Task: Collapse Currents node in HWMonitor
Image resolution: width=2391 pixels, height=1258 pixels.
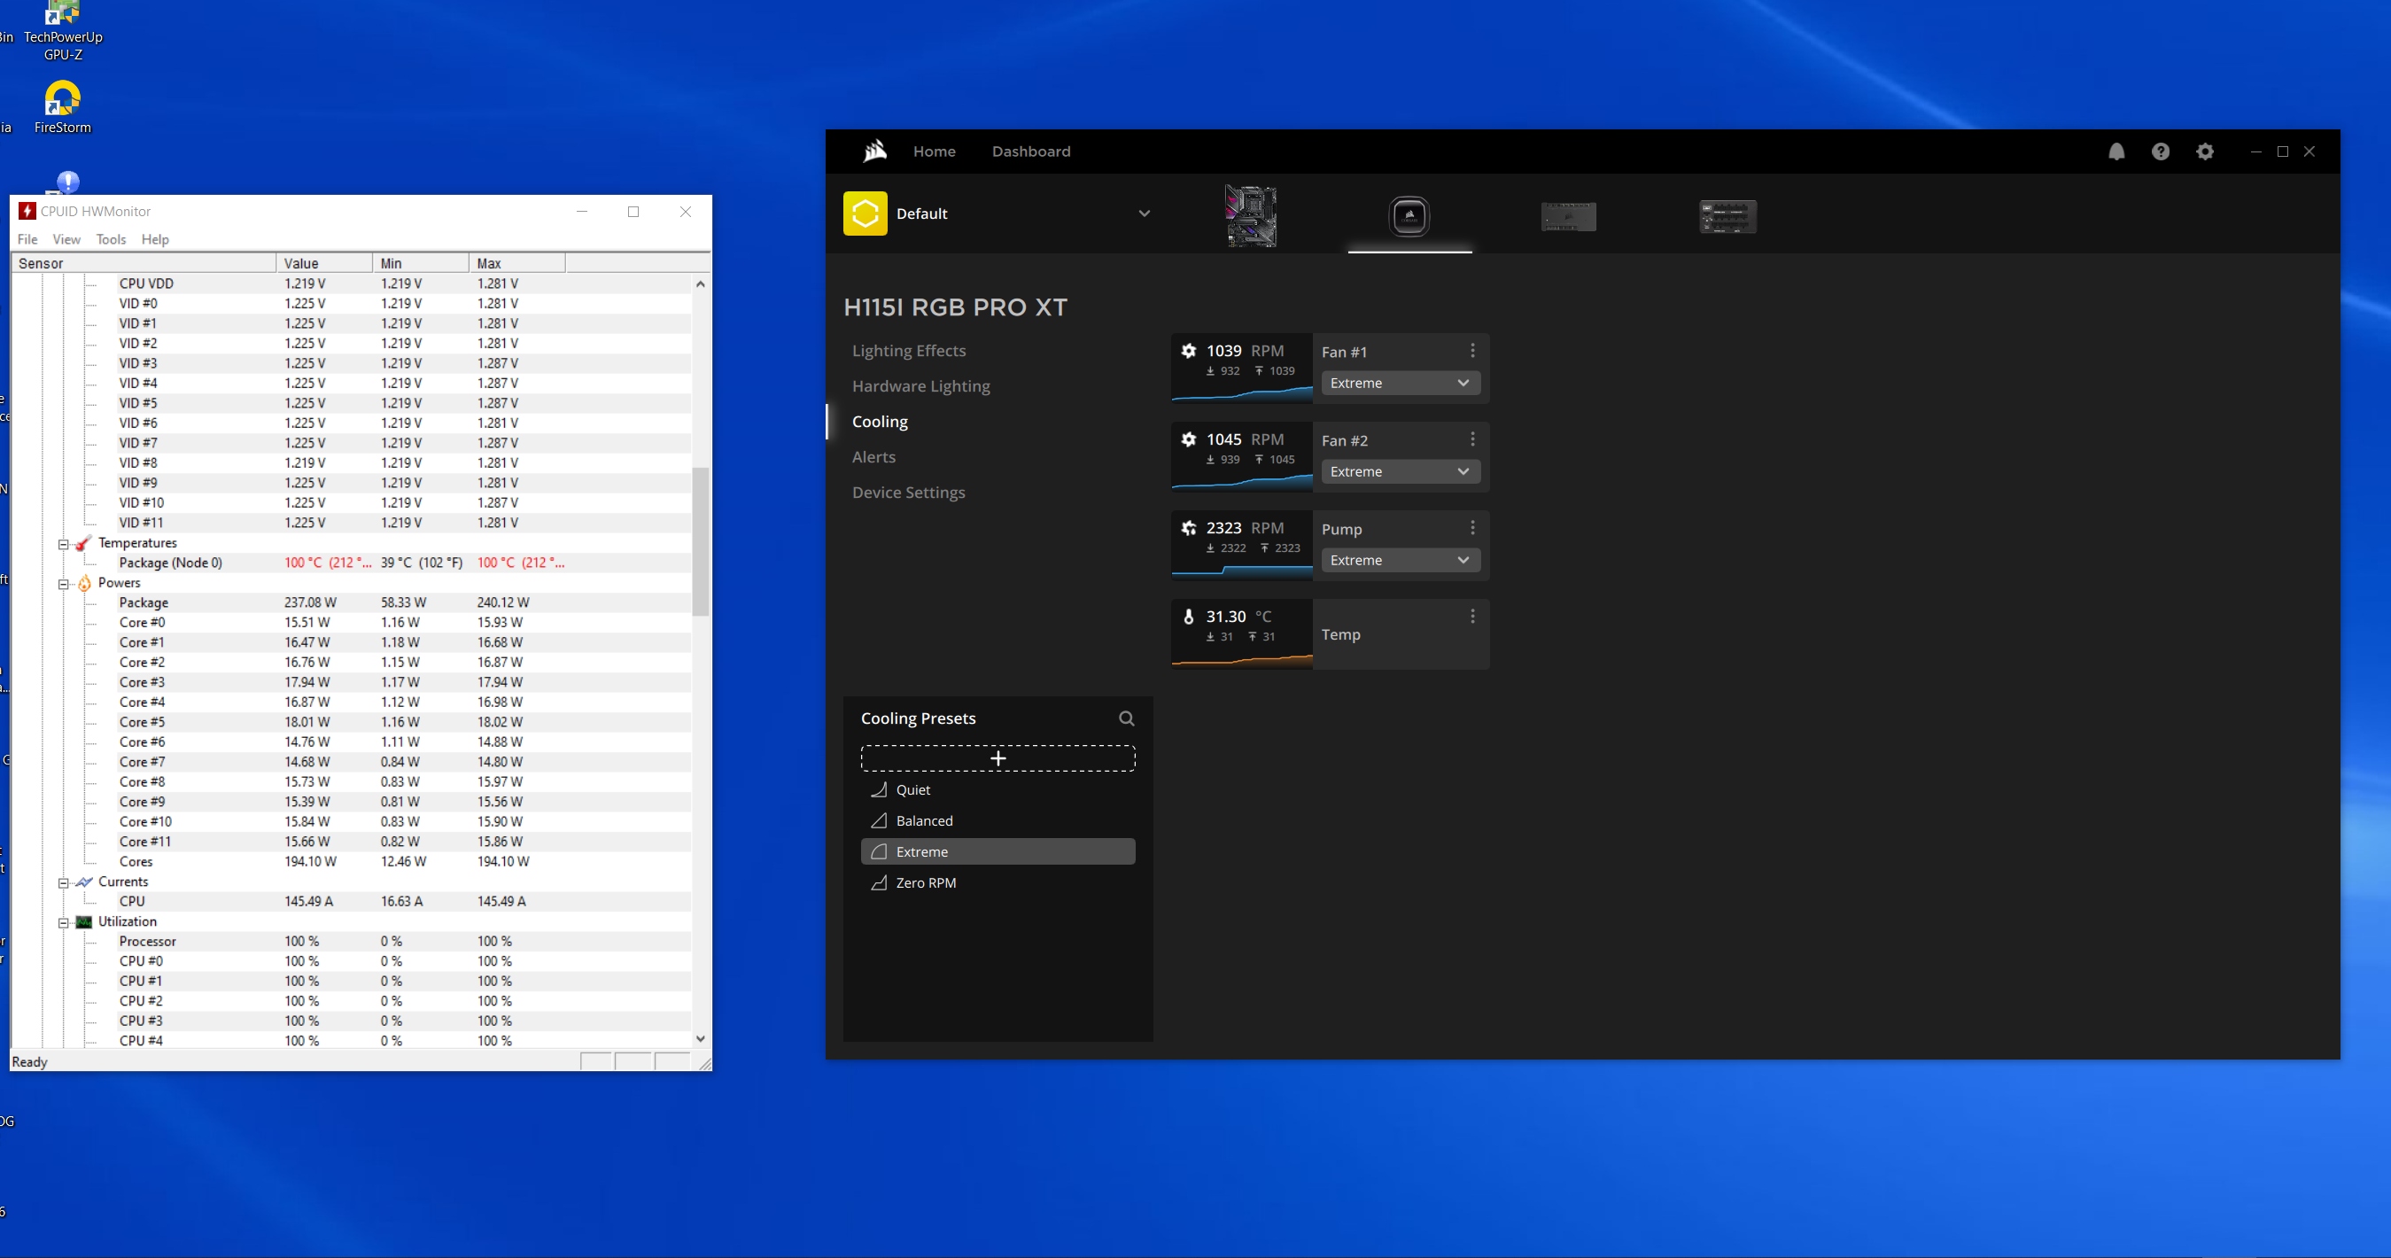Action: point(63,883)
